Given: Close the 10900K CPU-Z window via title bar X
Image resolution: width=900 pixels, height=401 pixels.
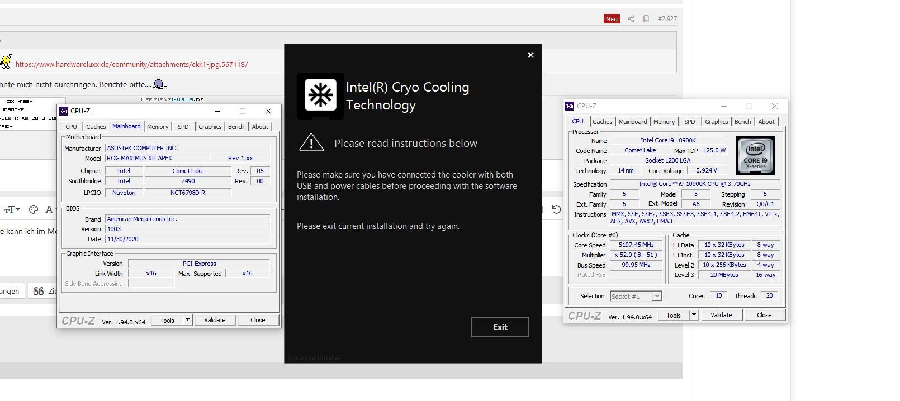Looking at the screenshot, I should click(774, 106).
